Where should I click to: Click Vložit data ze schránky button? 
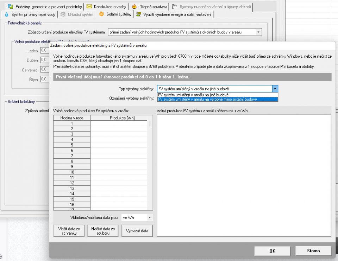pos(69,231)
